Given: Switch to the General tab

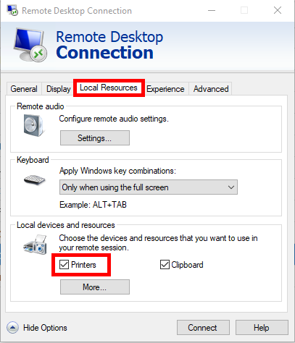Looking at the screenshot, I should pos(24,89).
